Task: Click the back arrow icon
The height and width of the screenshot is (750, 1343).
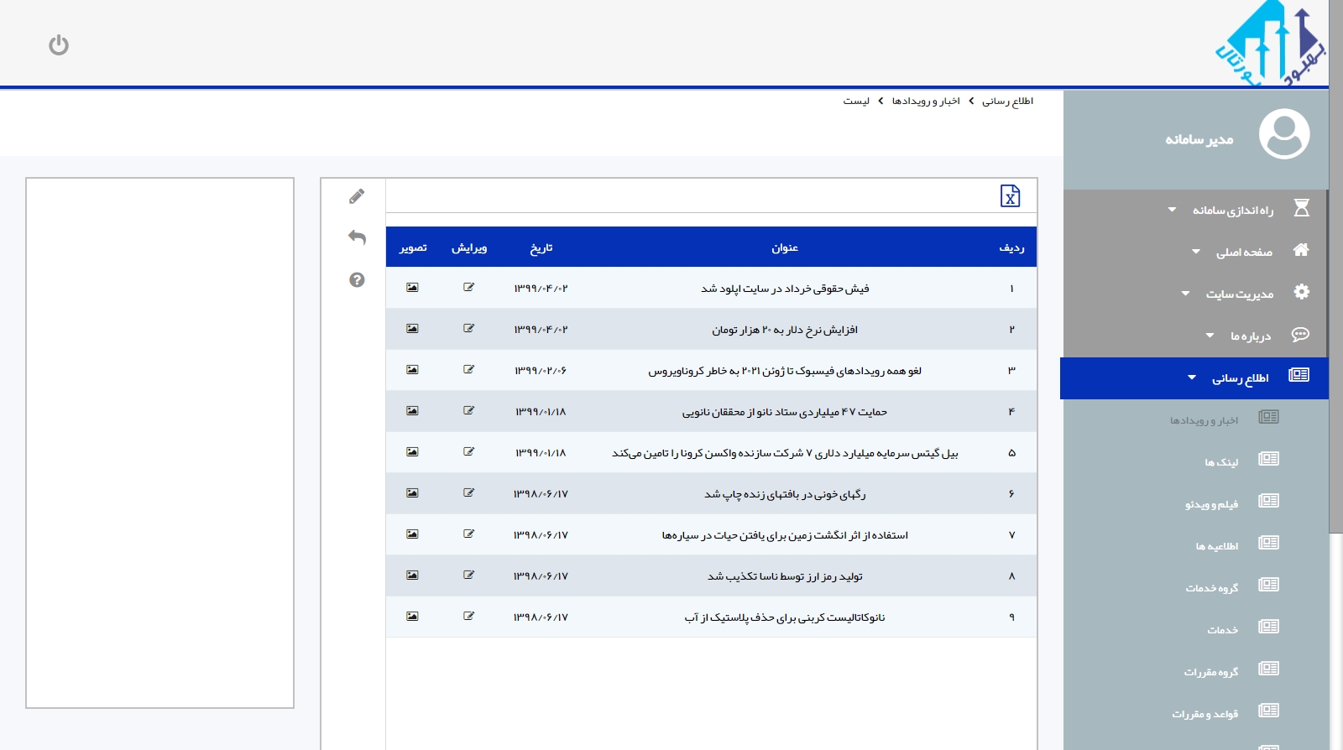Action: click(x=357, y=237)
